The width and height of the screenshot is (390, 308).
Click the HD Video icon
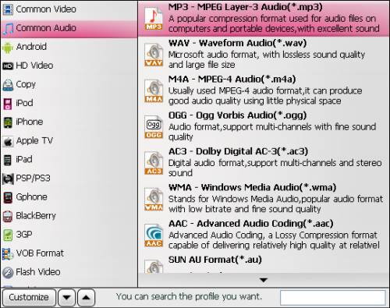(x=8, y=66)
